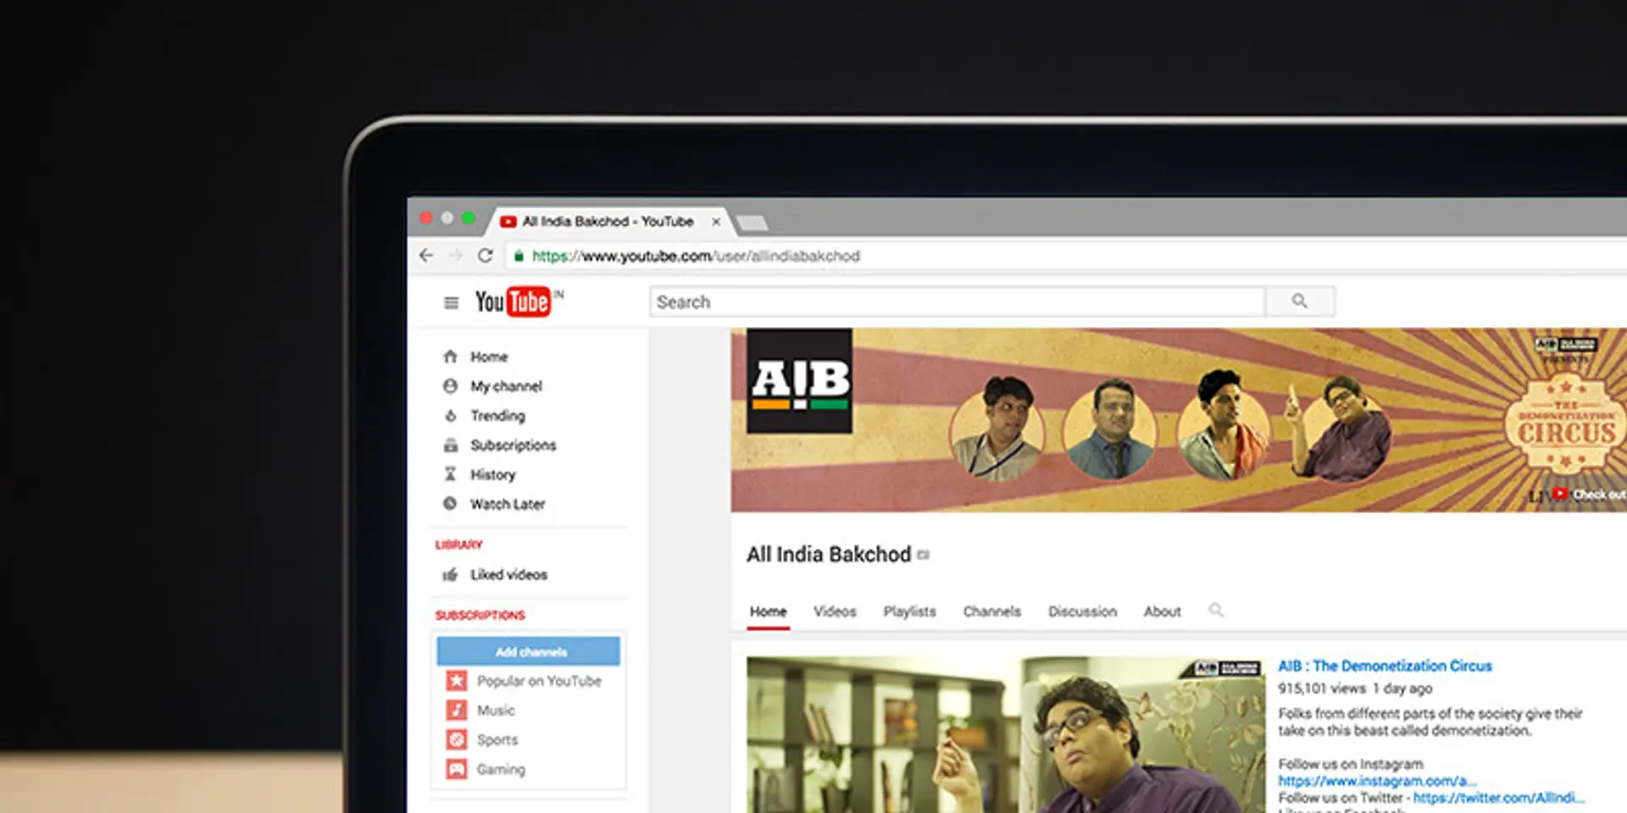Click the search magnifier button
The image size is (1627, 813).
click(x=1300, y=301)
